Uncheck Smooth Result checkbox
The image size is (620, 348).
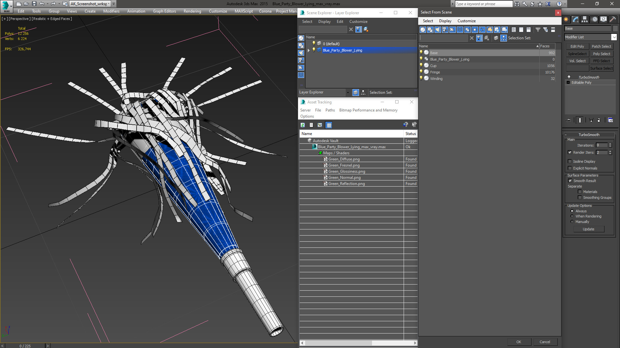570,181
